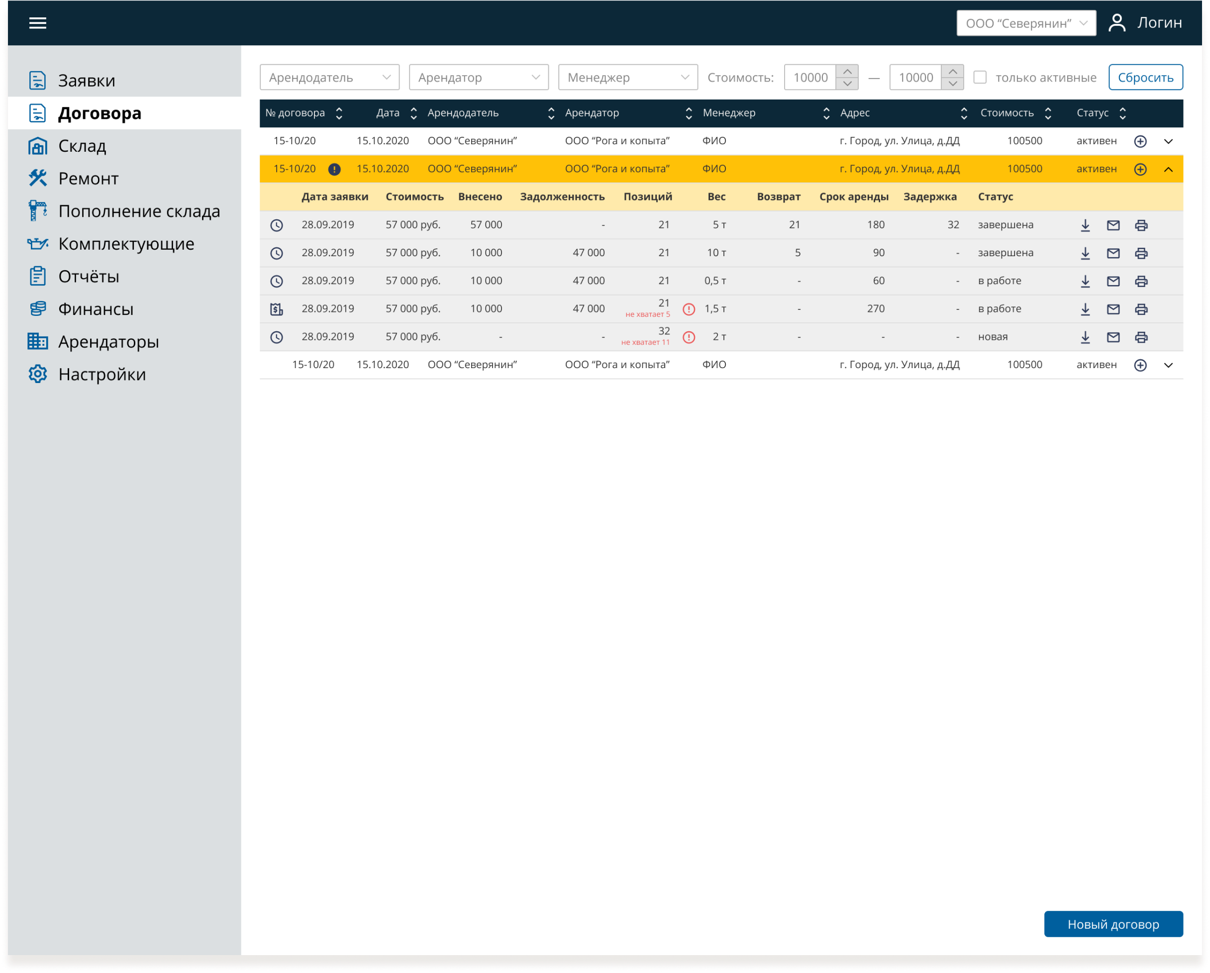Open the Арендодатель filter dropdown
The image size is (1210, 973).
pyautogui.click(x=329, y=78)
